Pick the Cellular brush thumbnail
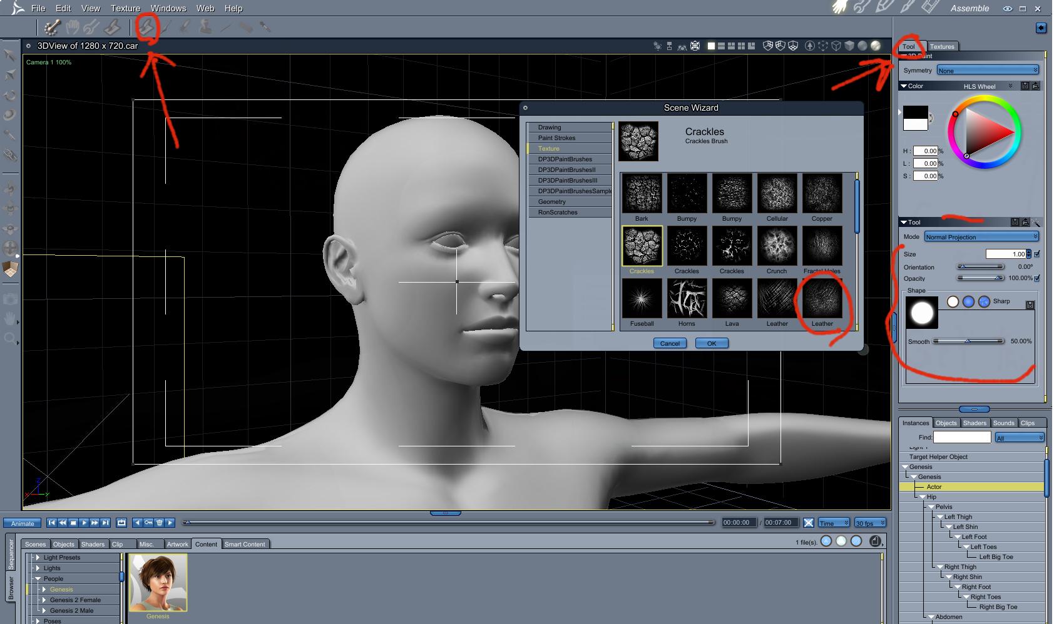The height and width of the screenshot is (624, 1054). click(777, 194)
